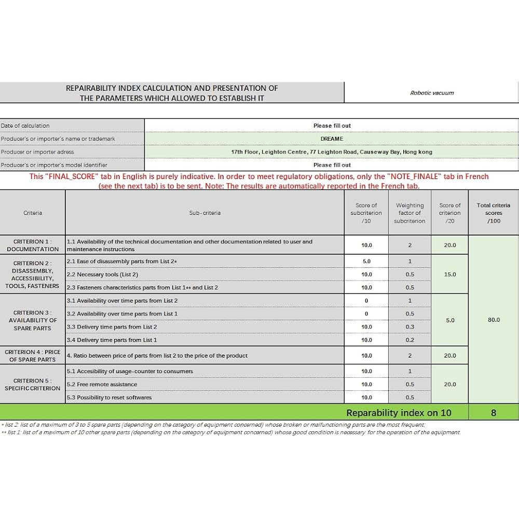
Task: Click the CRITERION 3 availability of spare parts cell
Action: [32, 320]
